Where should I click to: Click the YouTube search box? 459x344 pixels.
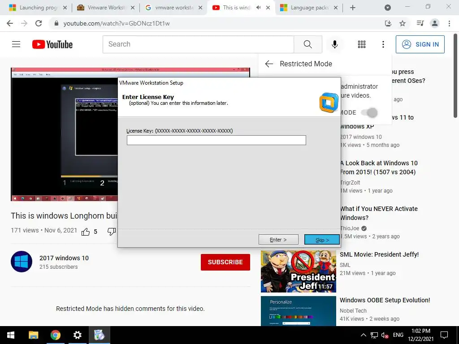(198, 44)
